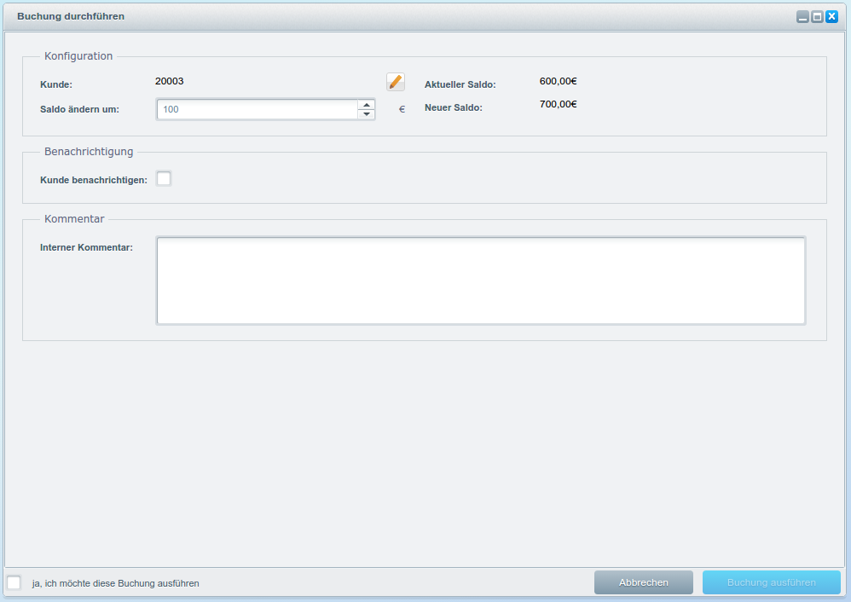Click the pencil icon to edit customer

coord(396,82)
